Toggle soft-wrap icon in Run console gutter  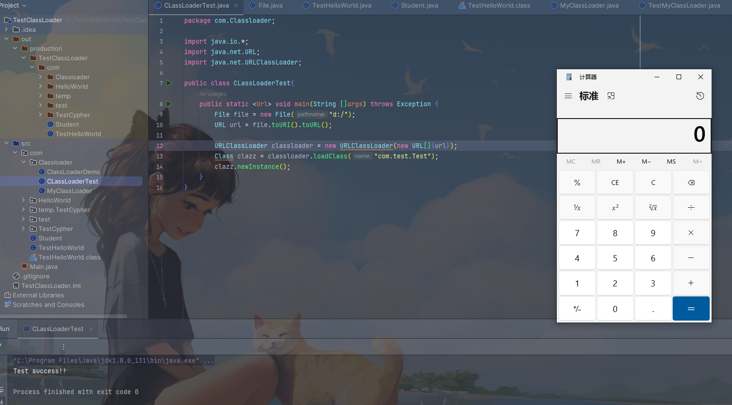[1, 390]
